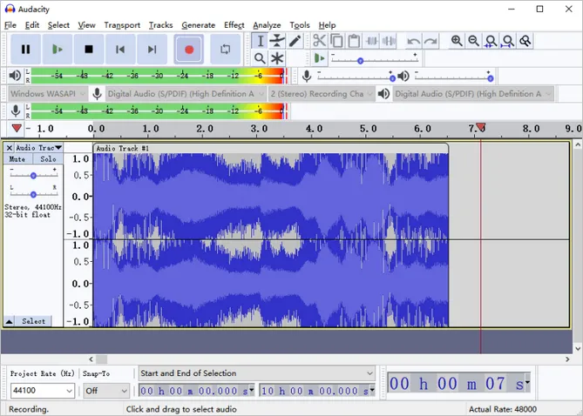Open the Windows WASAPI host dropdown

click(x=48, y=94)
